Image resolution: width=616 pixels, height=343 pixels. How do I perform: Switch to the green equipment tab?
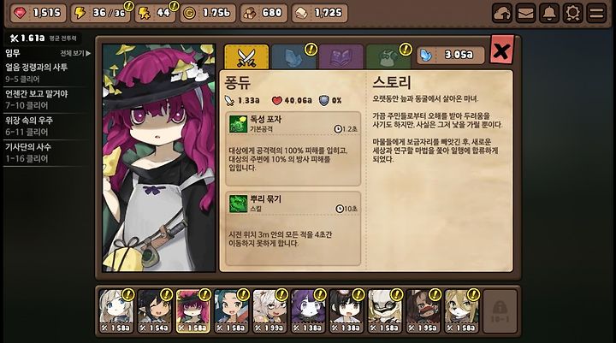tap(388, 57)
